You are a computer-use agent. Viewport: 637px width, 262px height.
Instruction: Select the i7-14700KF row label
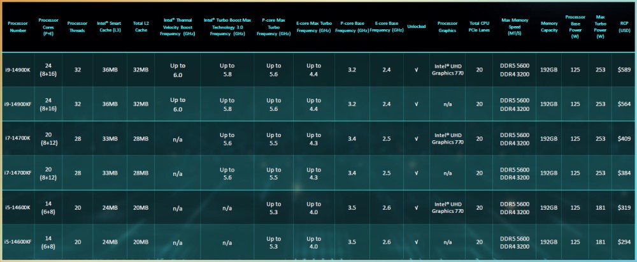coord(18,173)
